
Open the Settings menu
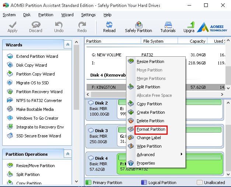click(88, 15)
